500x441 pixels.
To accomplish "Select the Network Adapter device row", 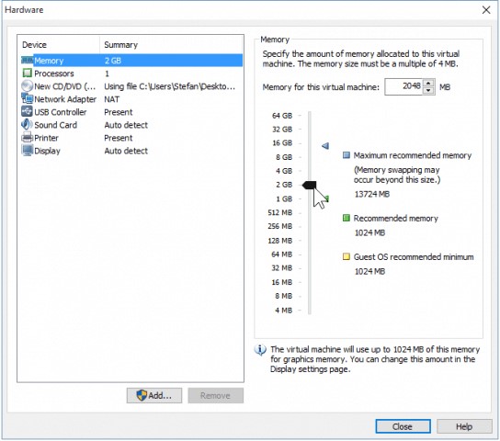I will click(132, 99).
